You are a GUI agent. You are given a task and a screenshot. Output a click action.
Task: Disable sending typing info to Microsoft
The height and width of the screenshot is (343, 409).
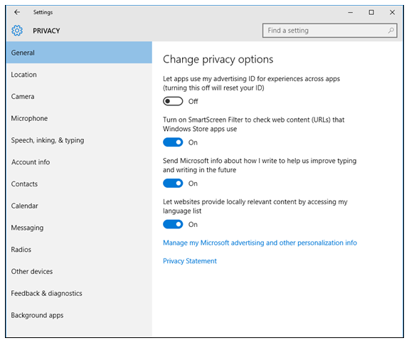[x=173, y=184]
